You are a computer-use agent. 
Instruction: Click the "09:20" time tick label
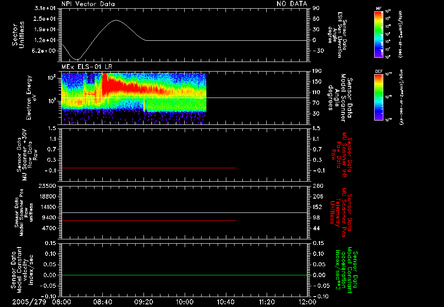[x=144, y=302]
